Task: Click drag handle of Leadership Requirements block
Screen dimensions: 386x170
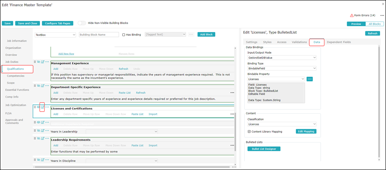Action: point(35,139)
